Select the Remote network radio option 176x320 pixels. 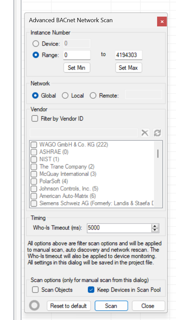pos(93,95)
